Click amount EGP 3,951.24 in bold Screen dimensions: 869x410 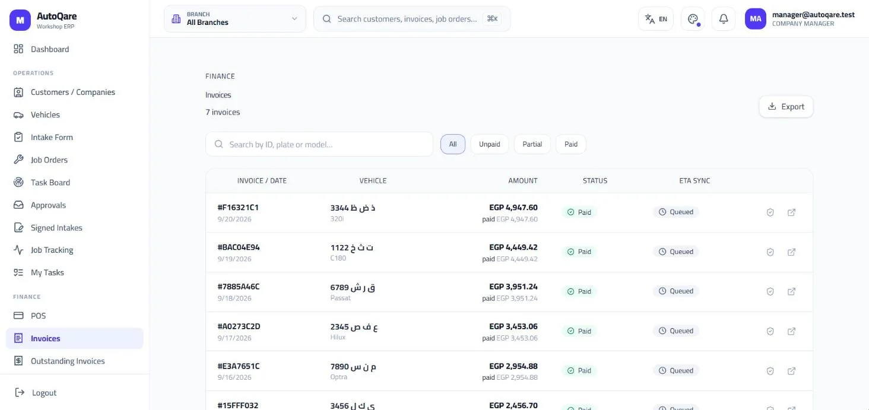coord(513,287)
